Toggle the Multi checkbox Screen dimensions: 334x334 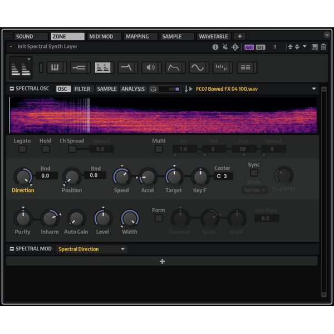(159, 149)
